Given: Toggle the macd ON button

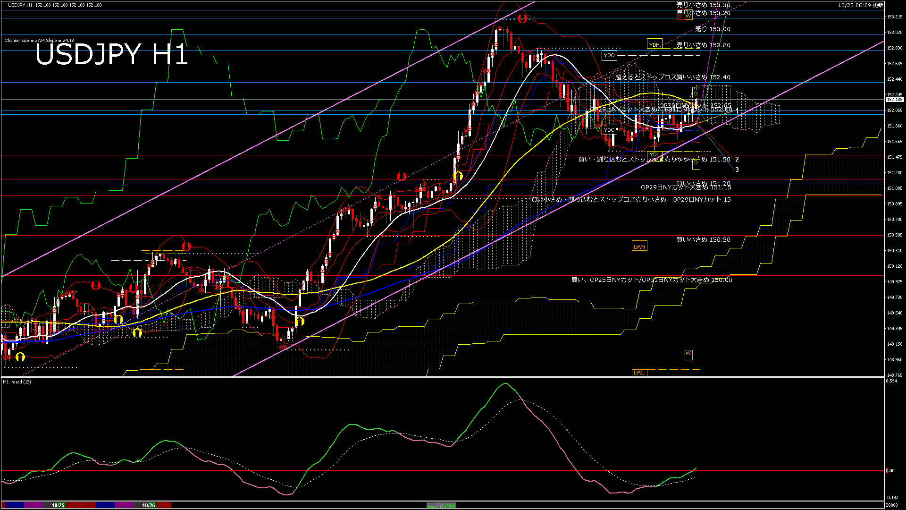Looking at the screenshot, I should click(x=441, y=505).
